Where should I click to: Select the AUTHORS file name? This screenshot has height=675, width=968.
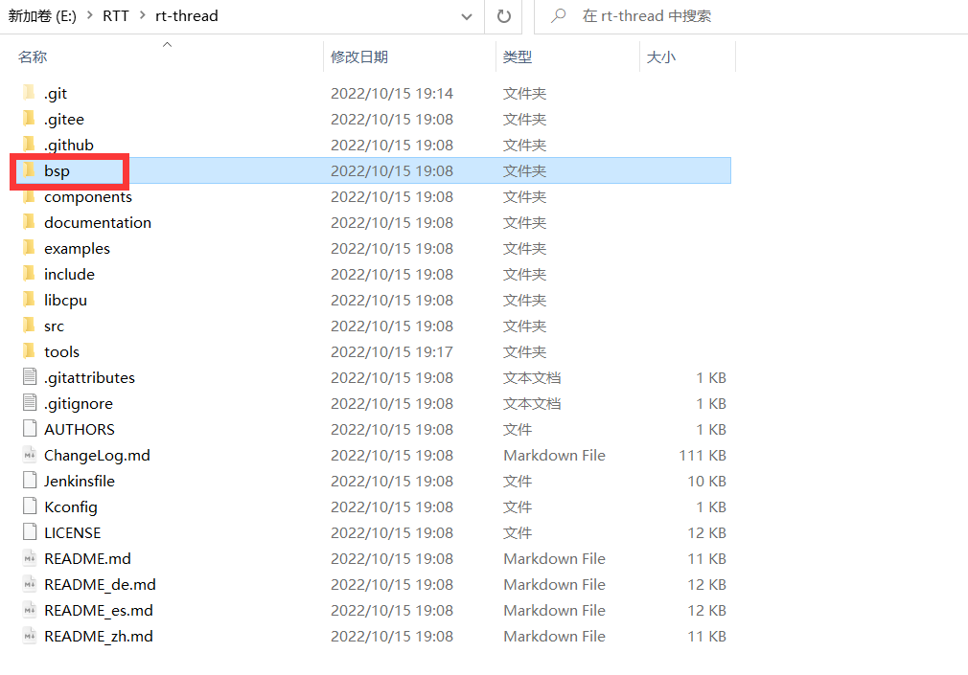pyautogui.click(x=80, y=430)
